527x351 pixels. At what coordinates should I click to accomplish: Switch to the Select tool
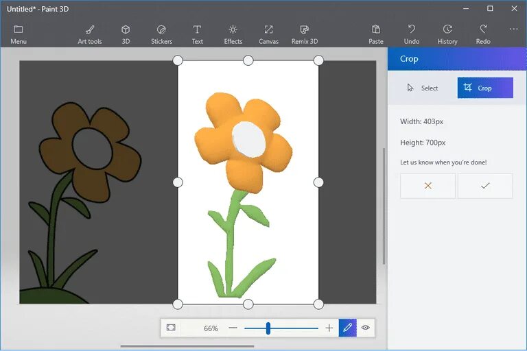[423, 88]
